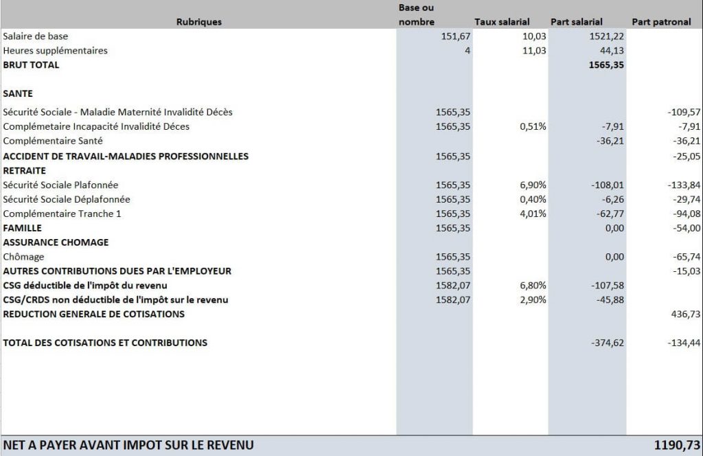Select the RETRAITE section heading

(x=24, y=171)
